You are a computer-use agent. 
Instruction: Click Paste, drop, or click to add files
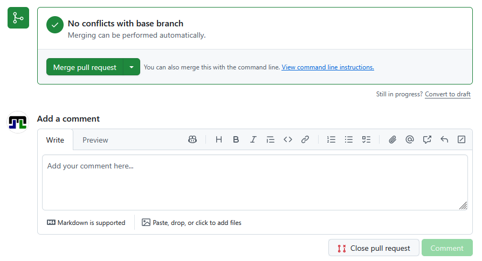[x=191, y=223]
